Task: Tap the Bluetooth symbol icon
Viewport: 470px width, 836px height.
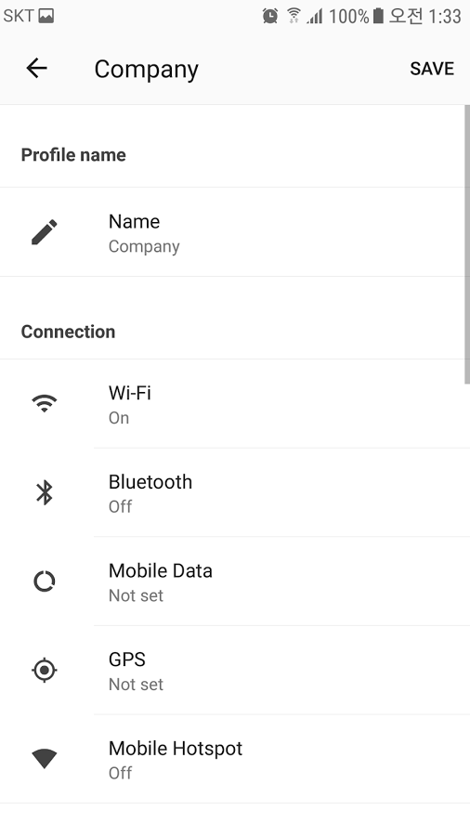Action: point(45,492)
